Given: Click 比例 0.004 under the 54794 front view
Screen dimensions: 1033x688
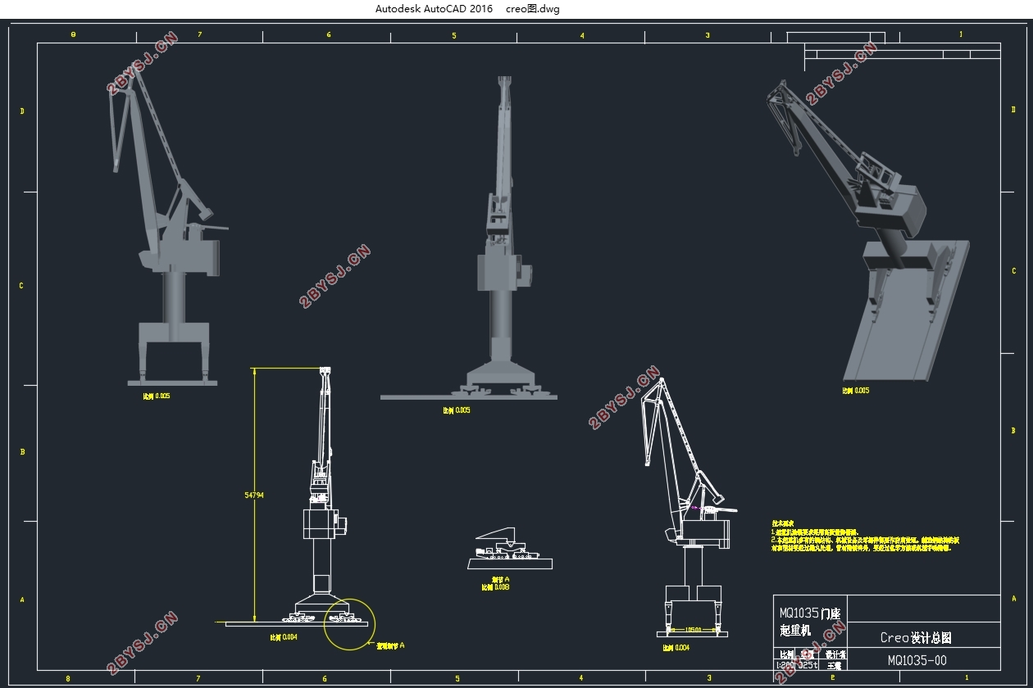Looking at the screenshot, I should point(284,637).
